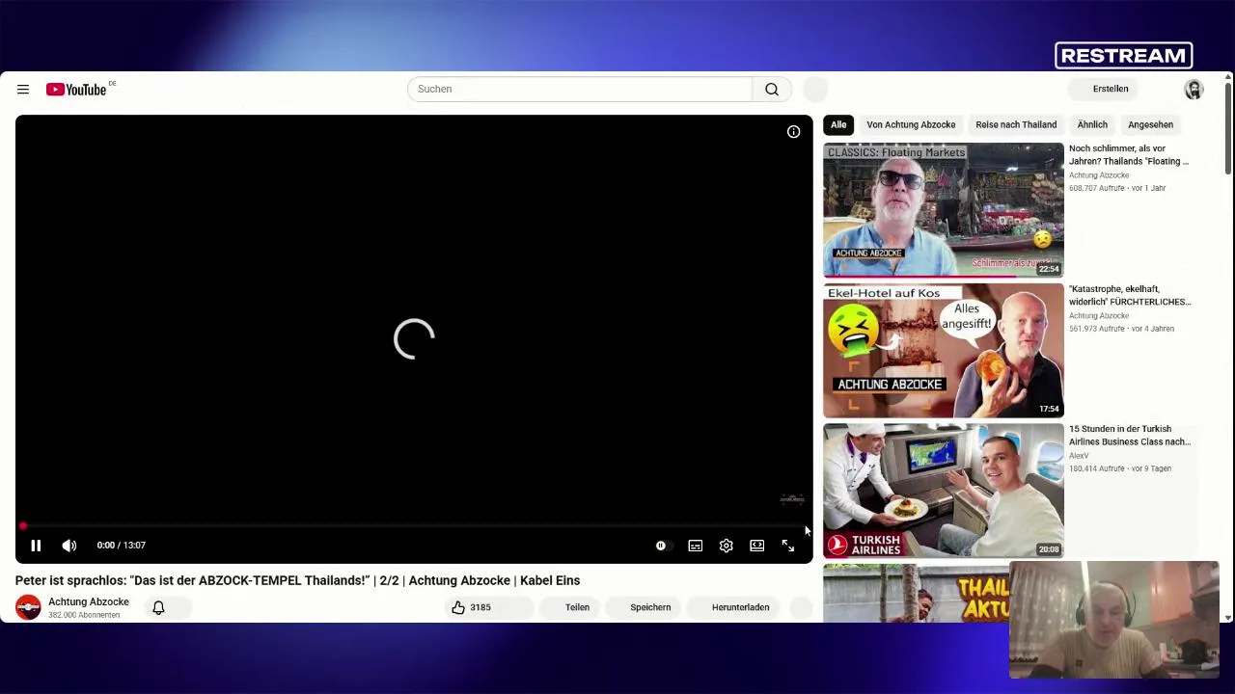This screenshot has height=694, width=1235.
Task: Click the notification bell icon
Action: click(x=158, y=607)
